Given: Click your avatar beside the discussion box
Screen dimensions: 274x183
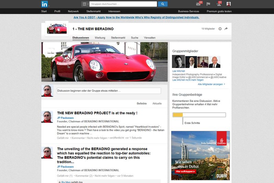Looking at the screenshot, I should 47,91.
